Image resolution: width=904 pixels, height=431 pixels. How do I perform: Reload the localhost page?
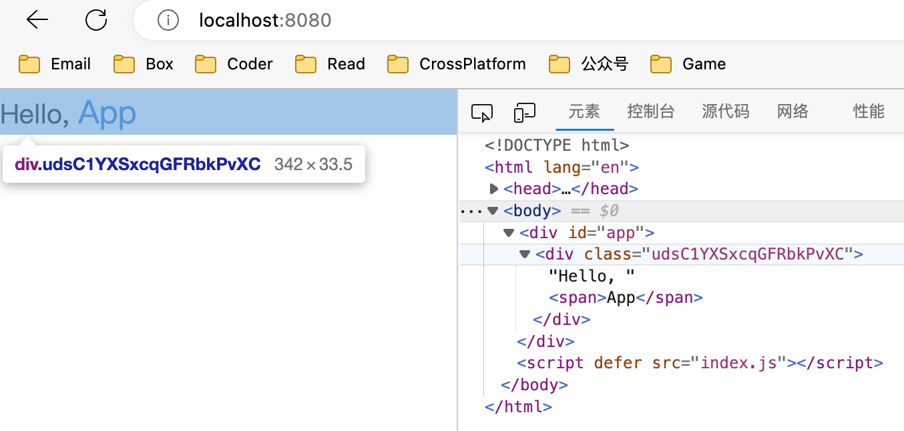[96, 21]
